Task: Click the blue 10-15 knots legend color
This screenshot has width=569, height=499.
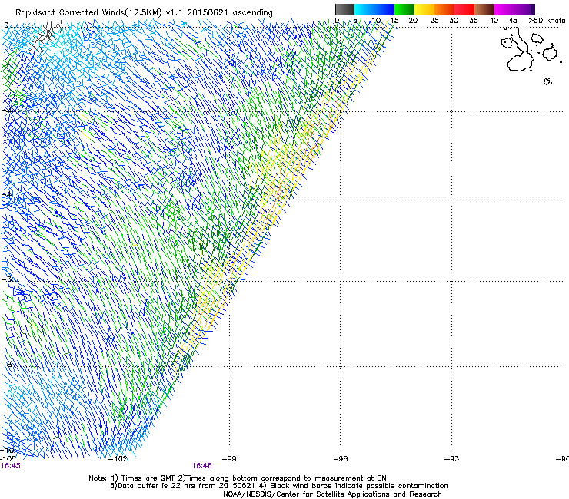Action: (x=384, y=9)
